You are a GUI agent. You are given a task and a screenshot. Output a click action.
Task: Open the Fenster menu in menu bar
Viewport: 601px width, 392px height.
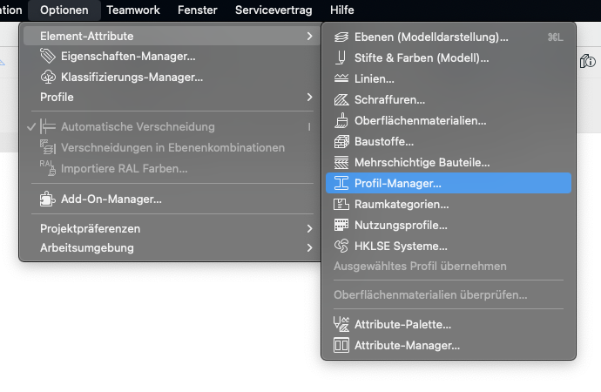pyautogui.click(x=197, y=10)
